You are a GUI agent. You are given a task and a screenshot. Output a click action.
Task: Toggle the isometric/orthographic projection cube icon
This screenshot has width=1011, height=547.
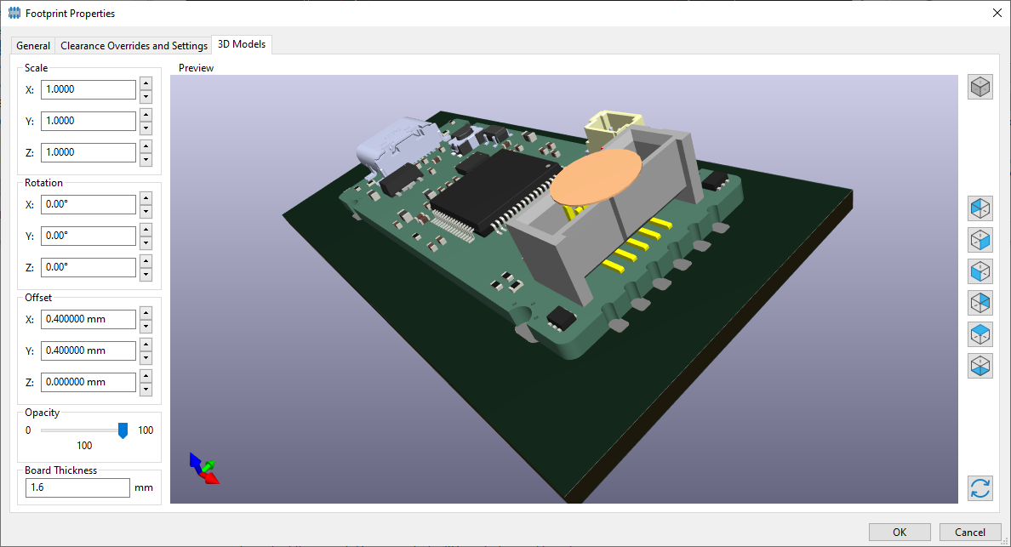coord(980,87)
